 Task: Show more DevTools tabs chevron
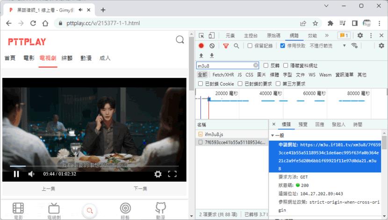(x=327, y=35)
